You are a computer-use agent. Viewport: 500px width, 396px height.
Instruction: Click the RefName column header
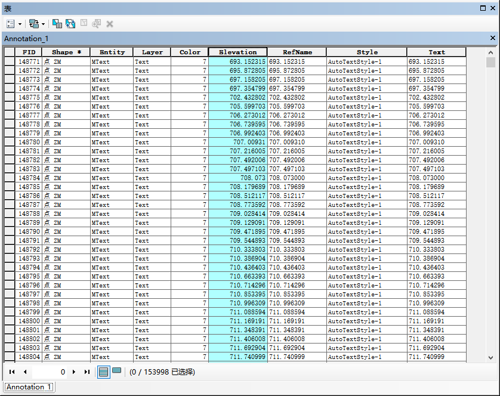(x=297, y=52)
